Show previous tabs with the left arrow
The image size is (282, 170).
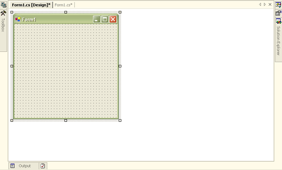click(x=260, y=4)
